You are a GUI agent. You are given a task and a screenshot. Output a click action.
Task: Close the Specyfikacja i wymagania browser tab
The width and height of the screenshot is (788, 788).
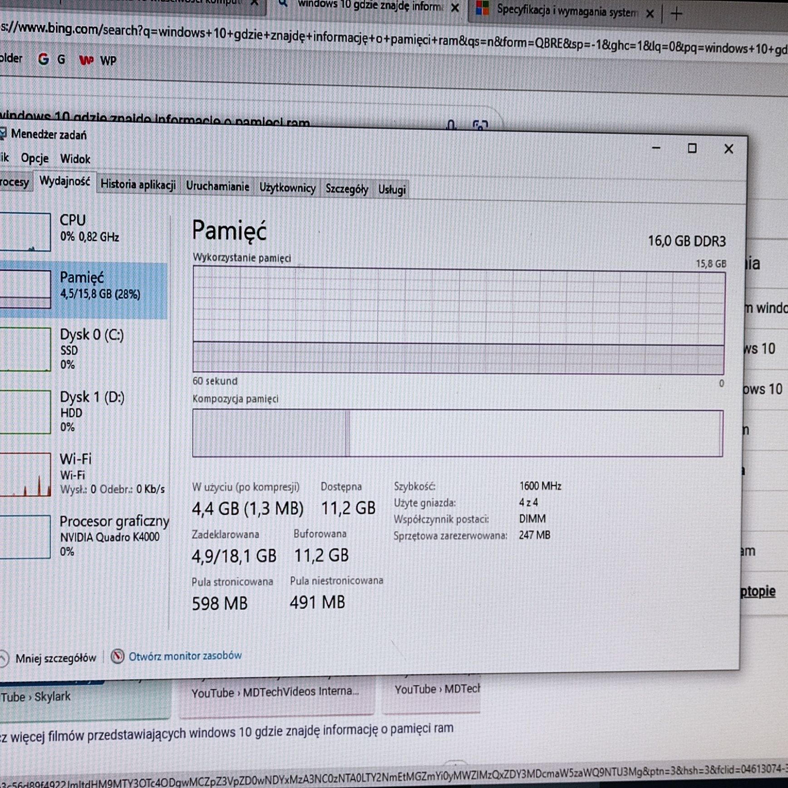(650, 14)
